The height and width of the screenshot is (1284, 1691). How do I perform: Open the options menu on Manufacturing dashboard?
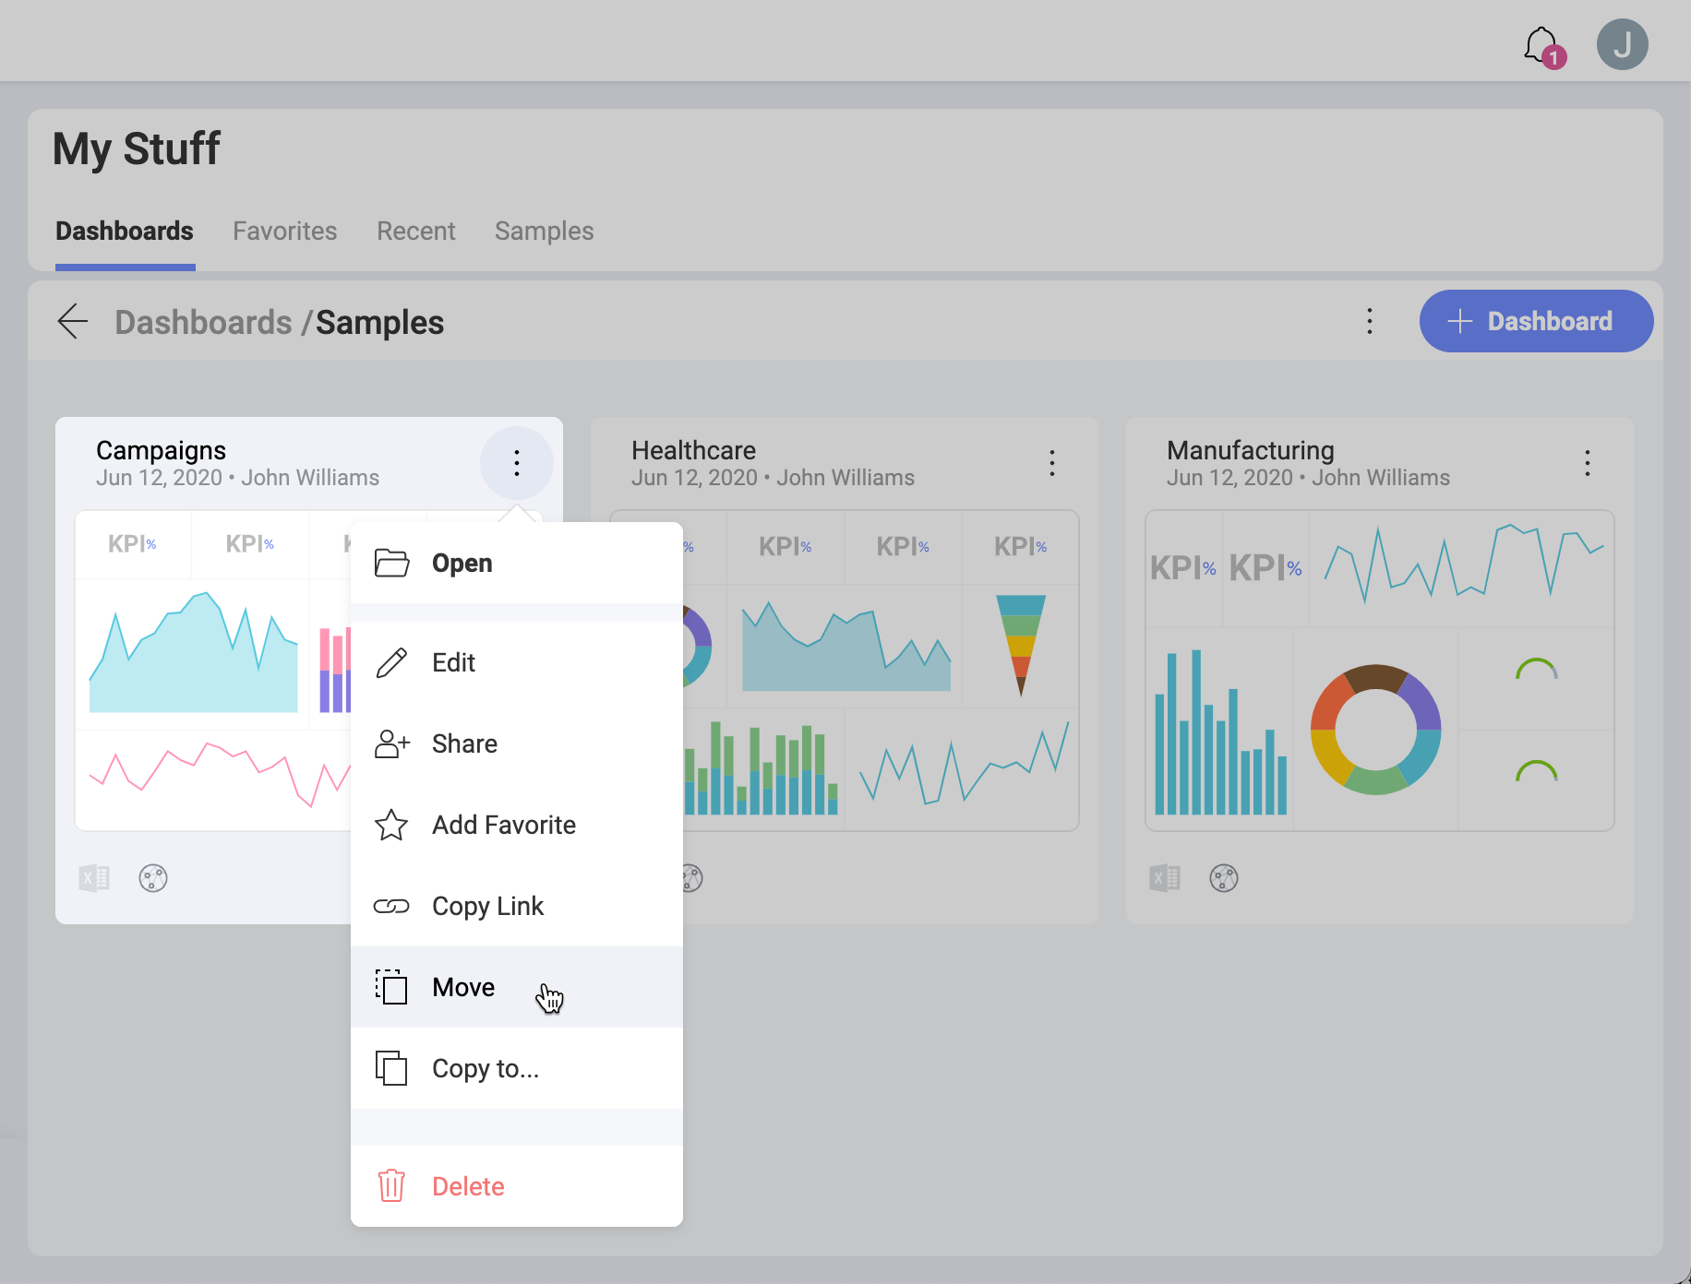(x=1587, y=463)
